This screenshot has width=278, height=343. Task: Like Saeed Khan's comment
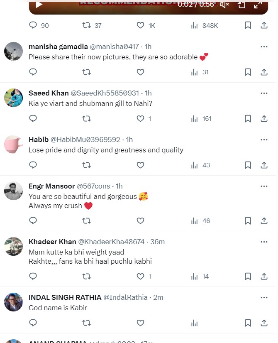(x=140, y=118)
